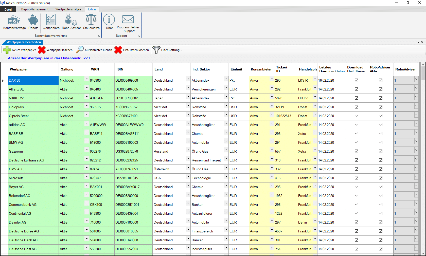Sort by the ISIN column header

point(133,69)
